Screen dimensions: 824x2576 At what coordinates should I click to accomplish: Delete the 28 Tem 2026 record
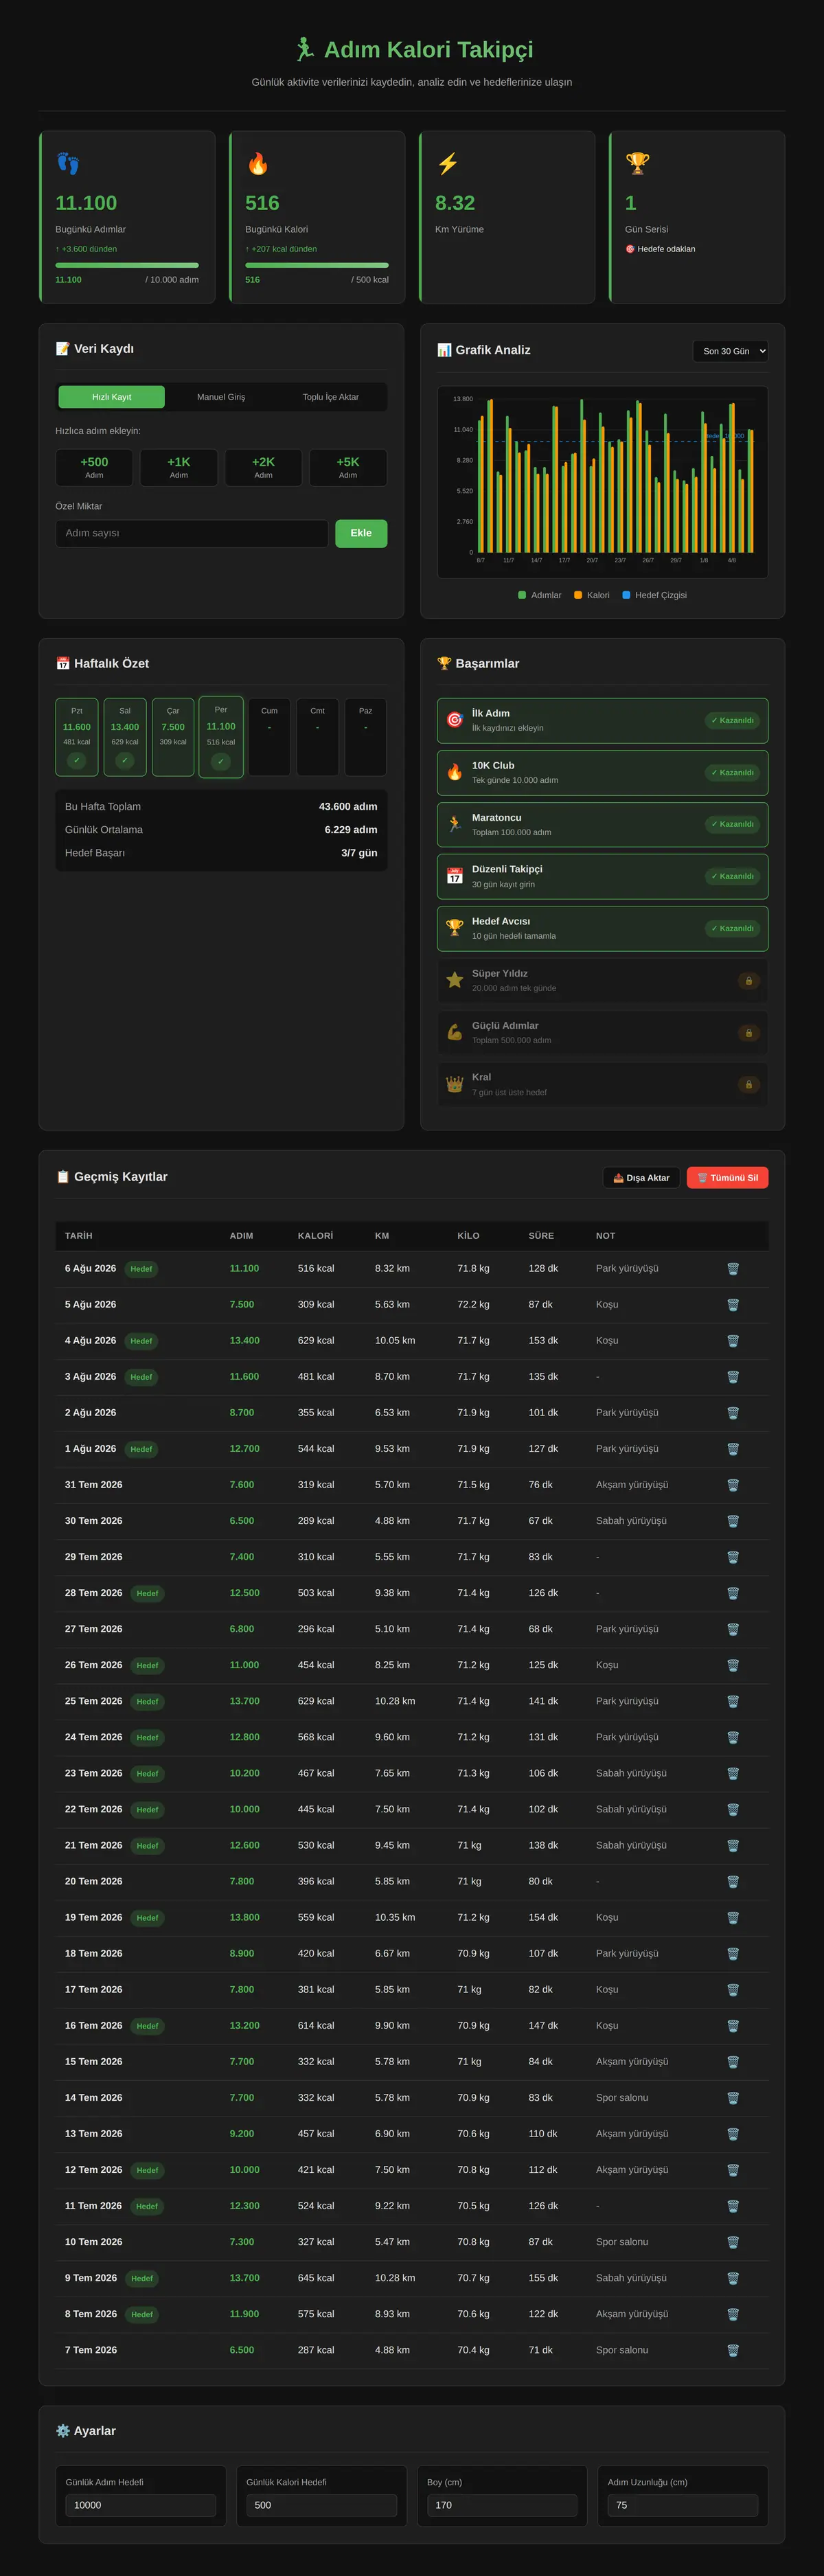click(733, 1593)
